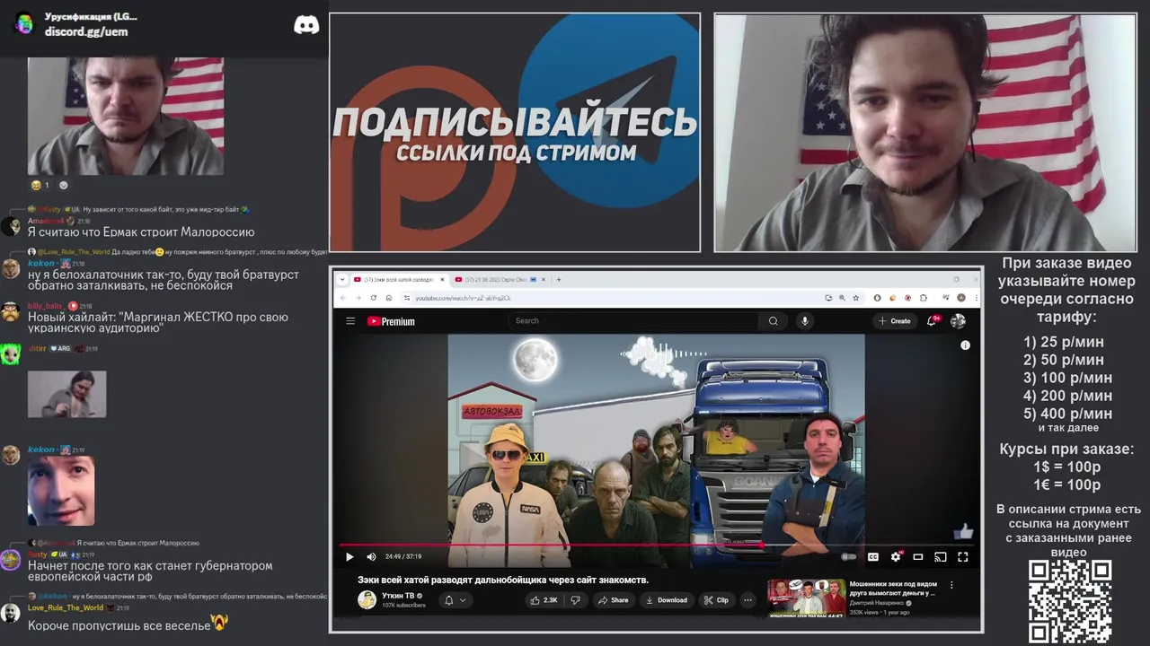Like the video with 2.3K likes
This screenshot has width=1150, height=646.
coord(543,600)
